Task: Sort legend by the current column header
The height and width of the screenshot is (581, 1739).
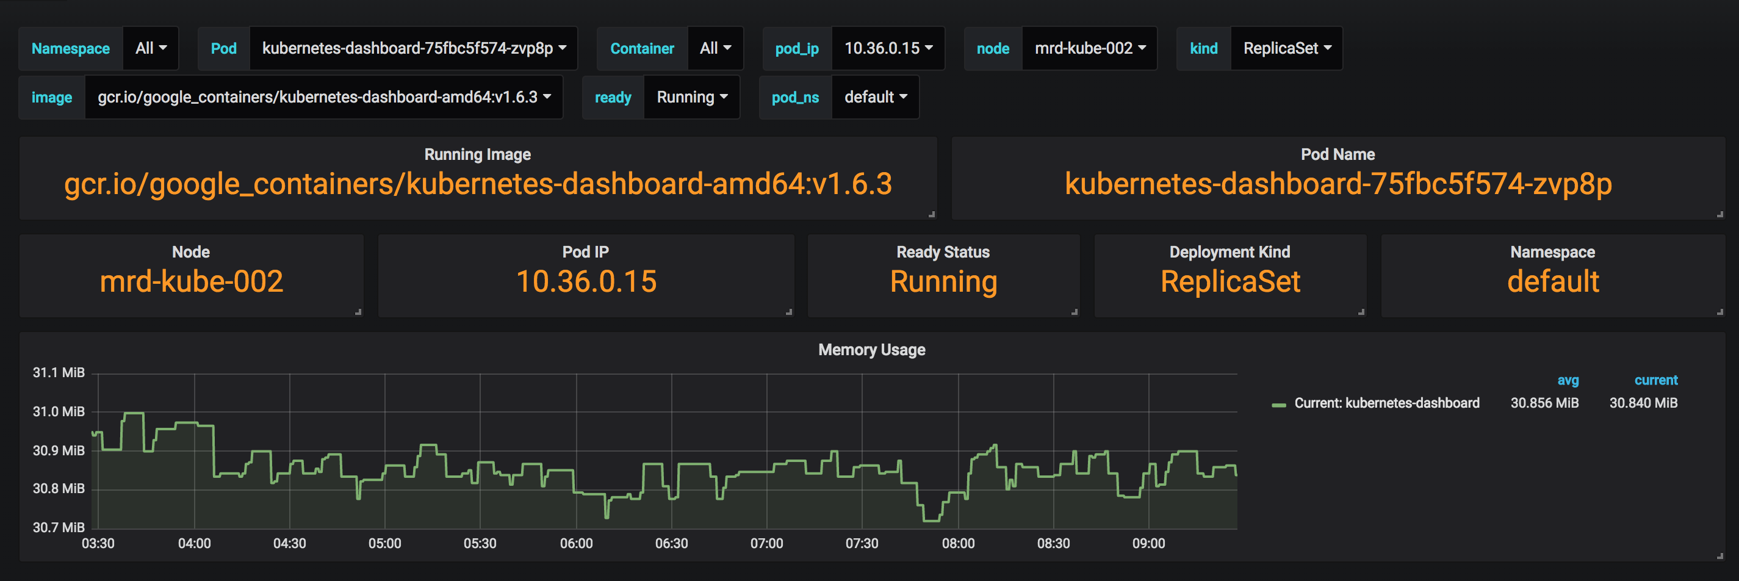Action: (1655, 380)
